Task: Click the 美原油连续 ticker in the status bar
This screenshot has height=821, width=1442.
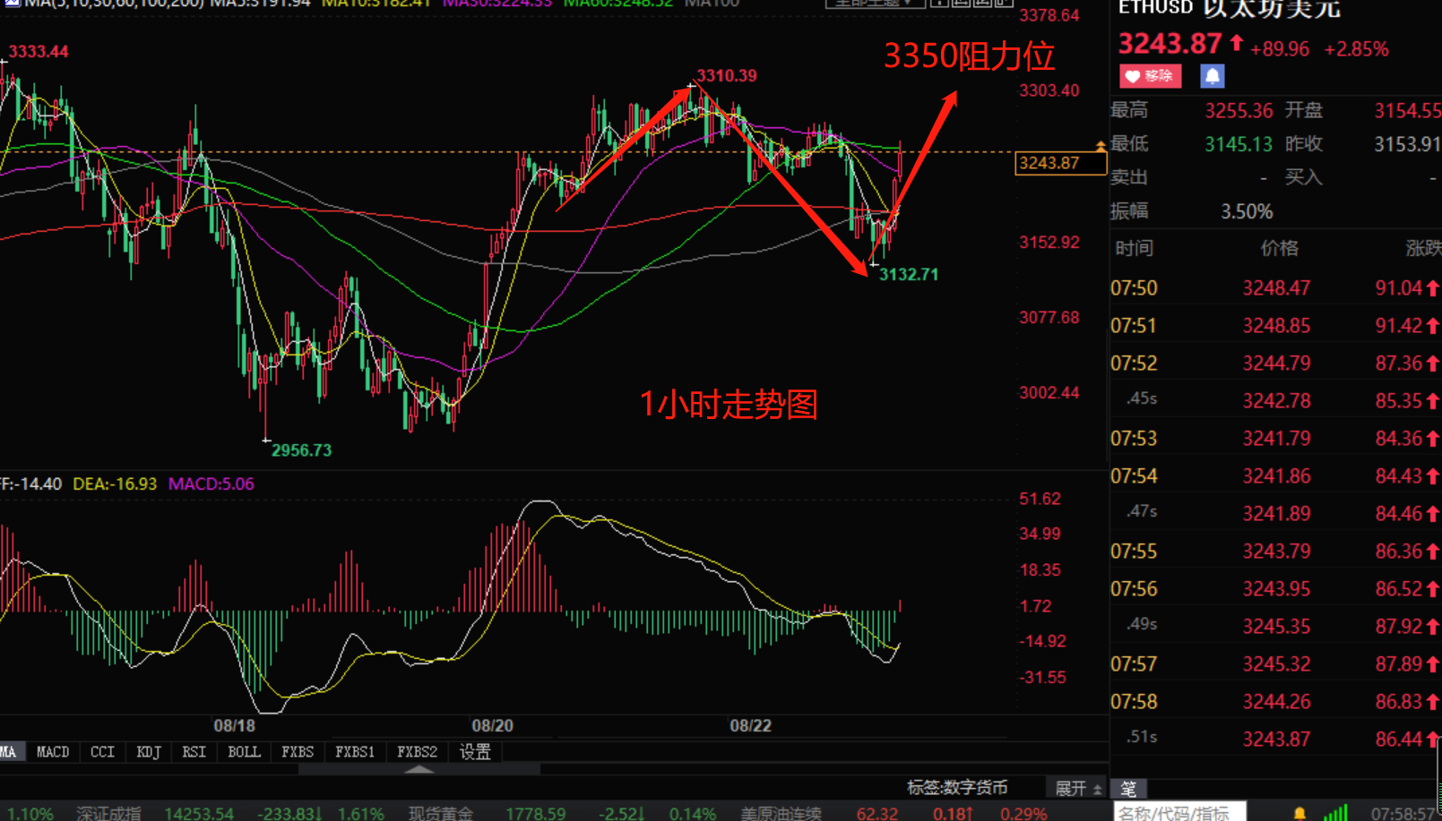Action: point(781,814)
